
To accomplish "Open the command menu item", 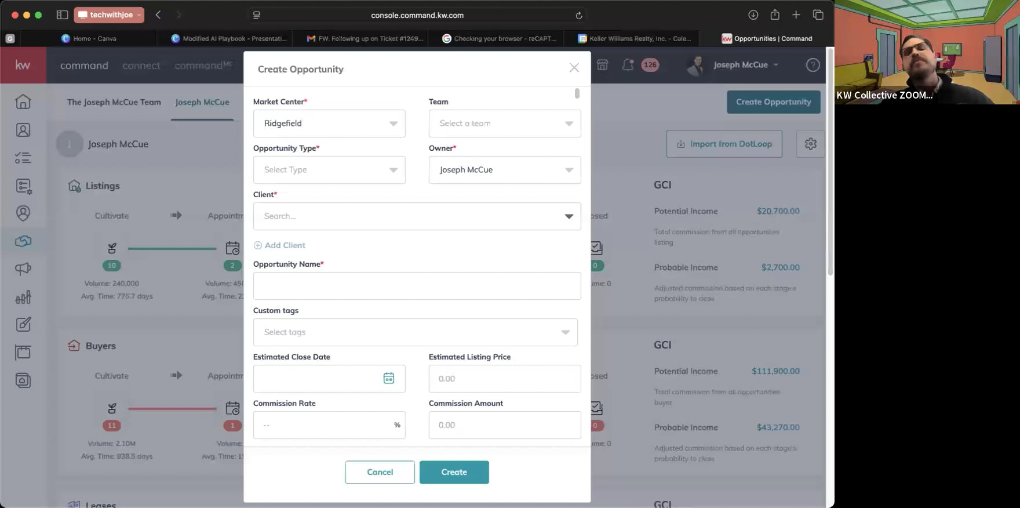I will tap(84, 66).
